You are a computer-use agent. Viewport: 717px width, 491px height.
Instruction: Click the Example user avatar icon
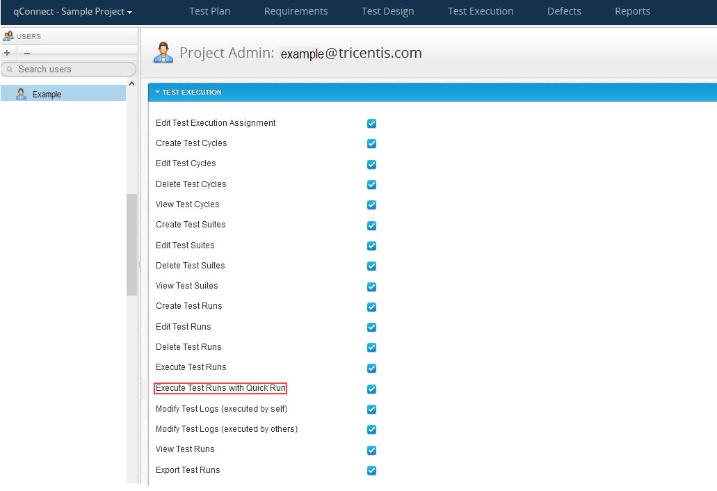pyautogui.click(x=21, y=94)
